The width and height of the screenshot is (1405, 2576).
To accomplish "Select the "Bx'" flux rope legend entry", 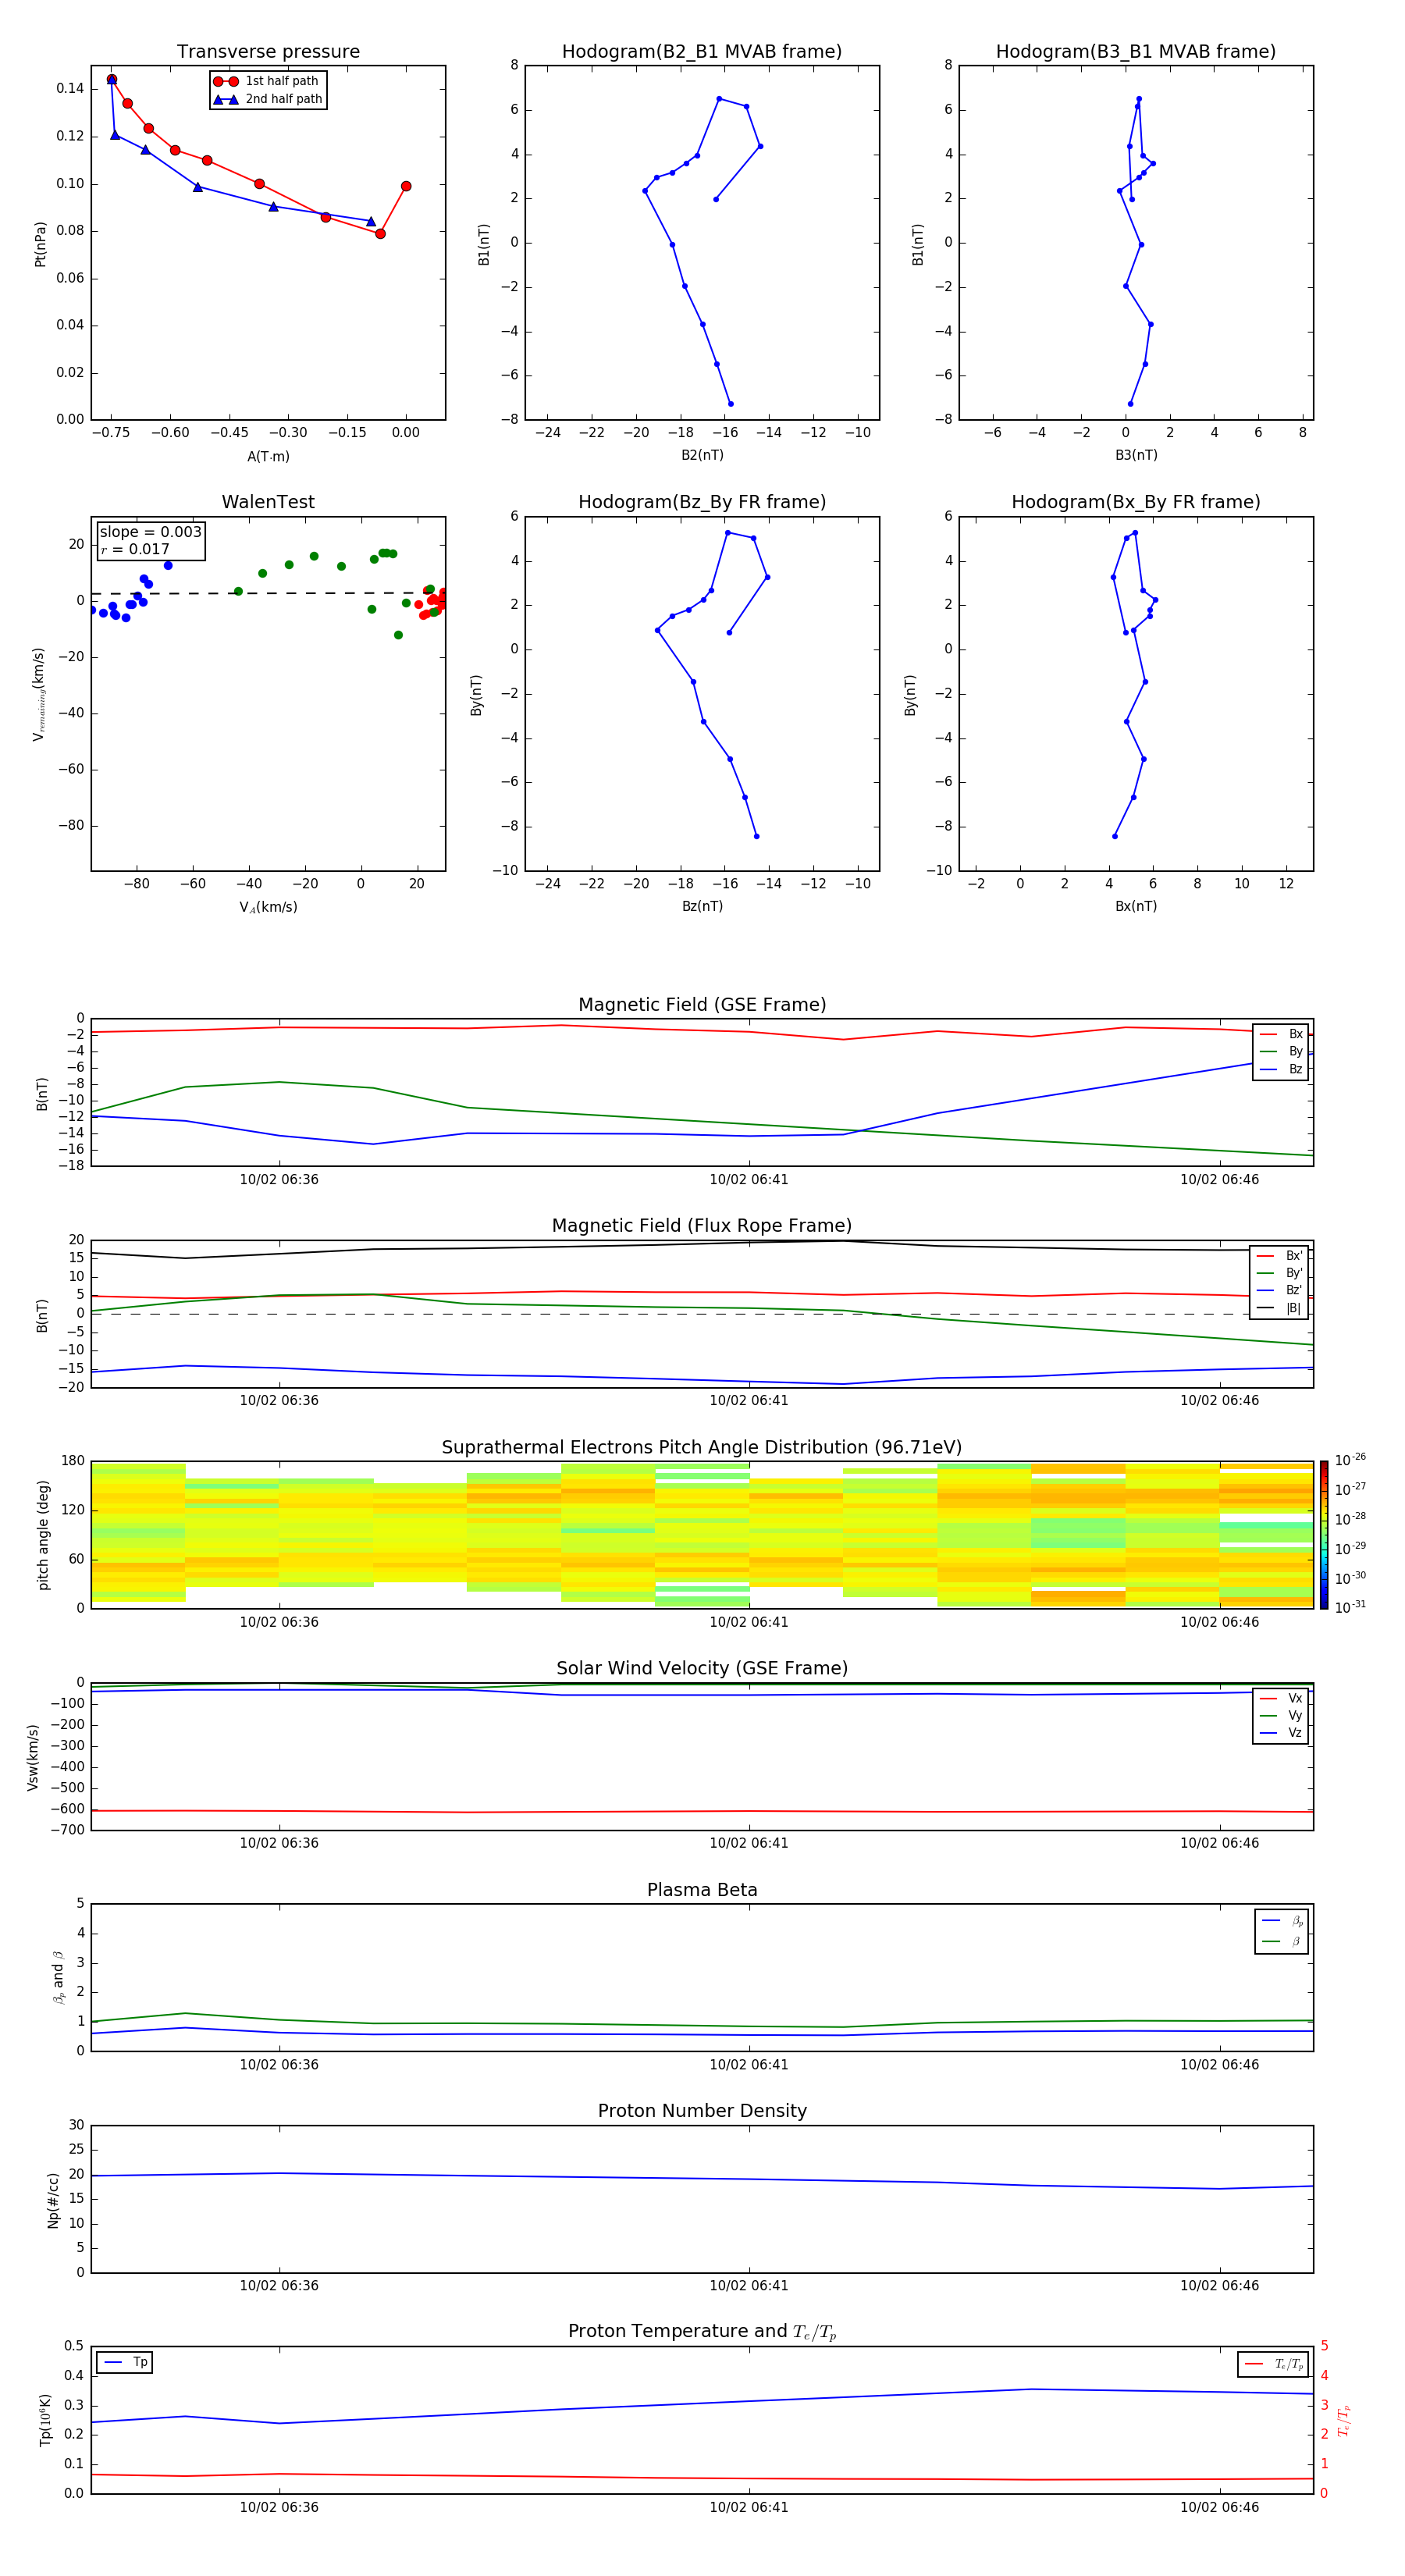I will (1279, 1256).
